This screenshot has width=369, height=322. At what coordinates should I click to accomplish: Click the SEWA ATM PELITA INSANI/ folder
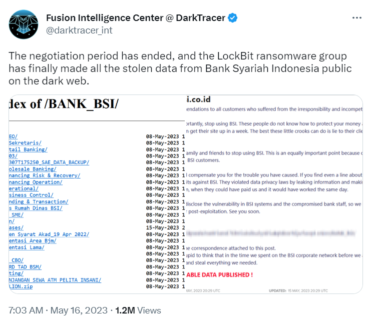pyautogui.click(x=55, y=280)
